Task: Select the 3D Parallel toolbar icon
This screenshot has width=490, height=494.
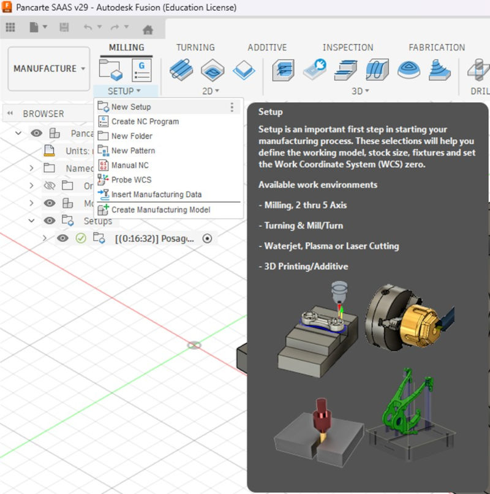Action: click(x=377, y=70)
